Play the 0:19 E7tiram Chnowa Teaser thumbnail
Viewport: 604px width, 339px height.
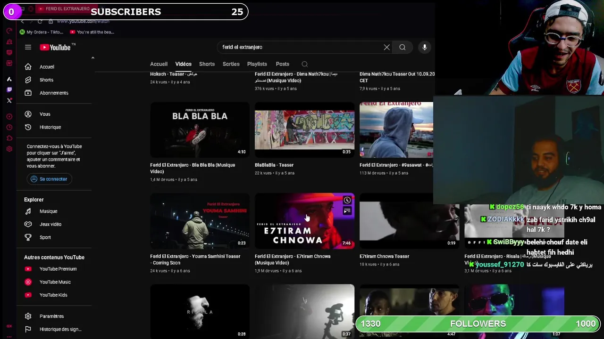point(409,221)
